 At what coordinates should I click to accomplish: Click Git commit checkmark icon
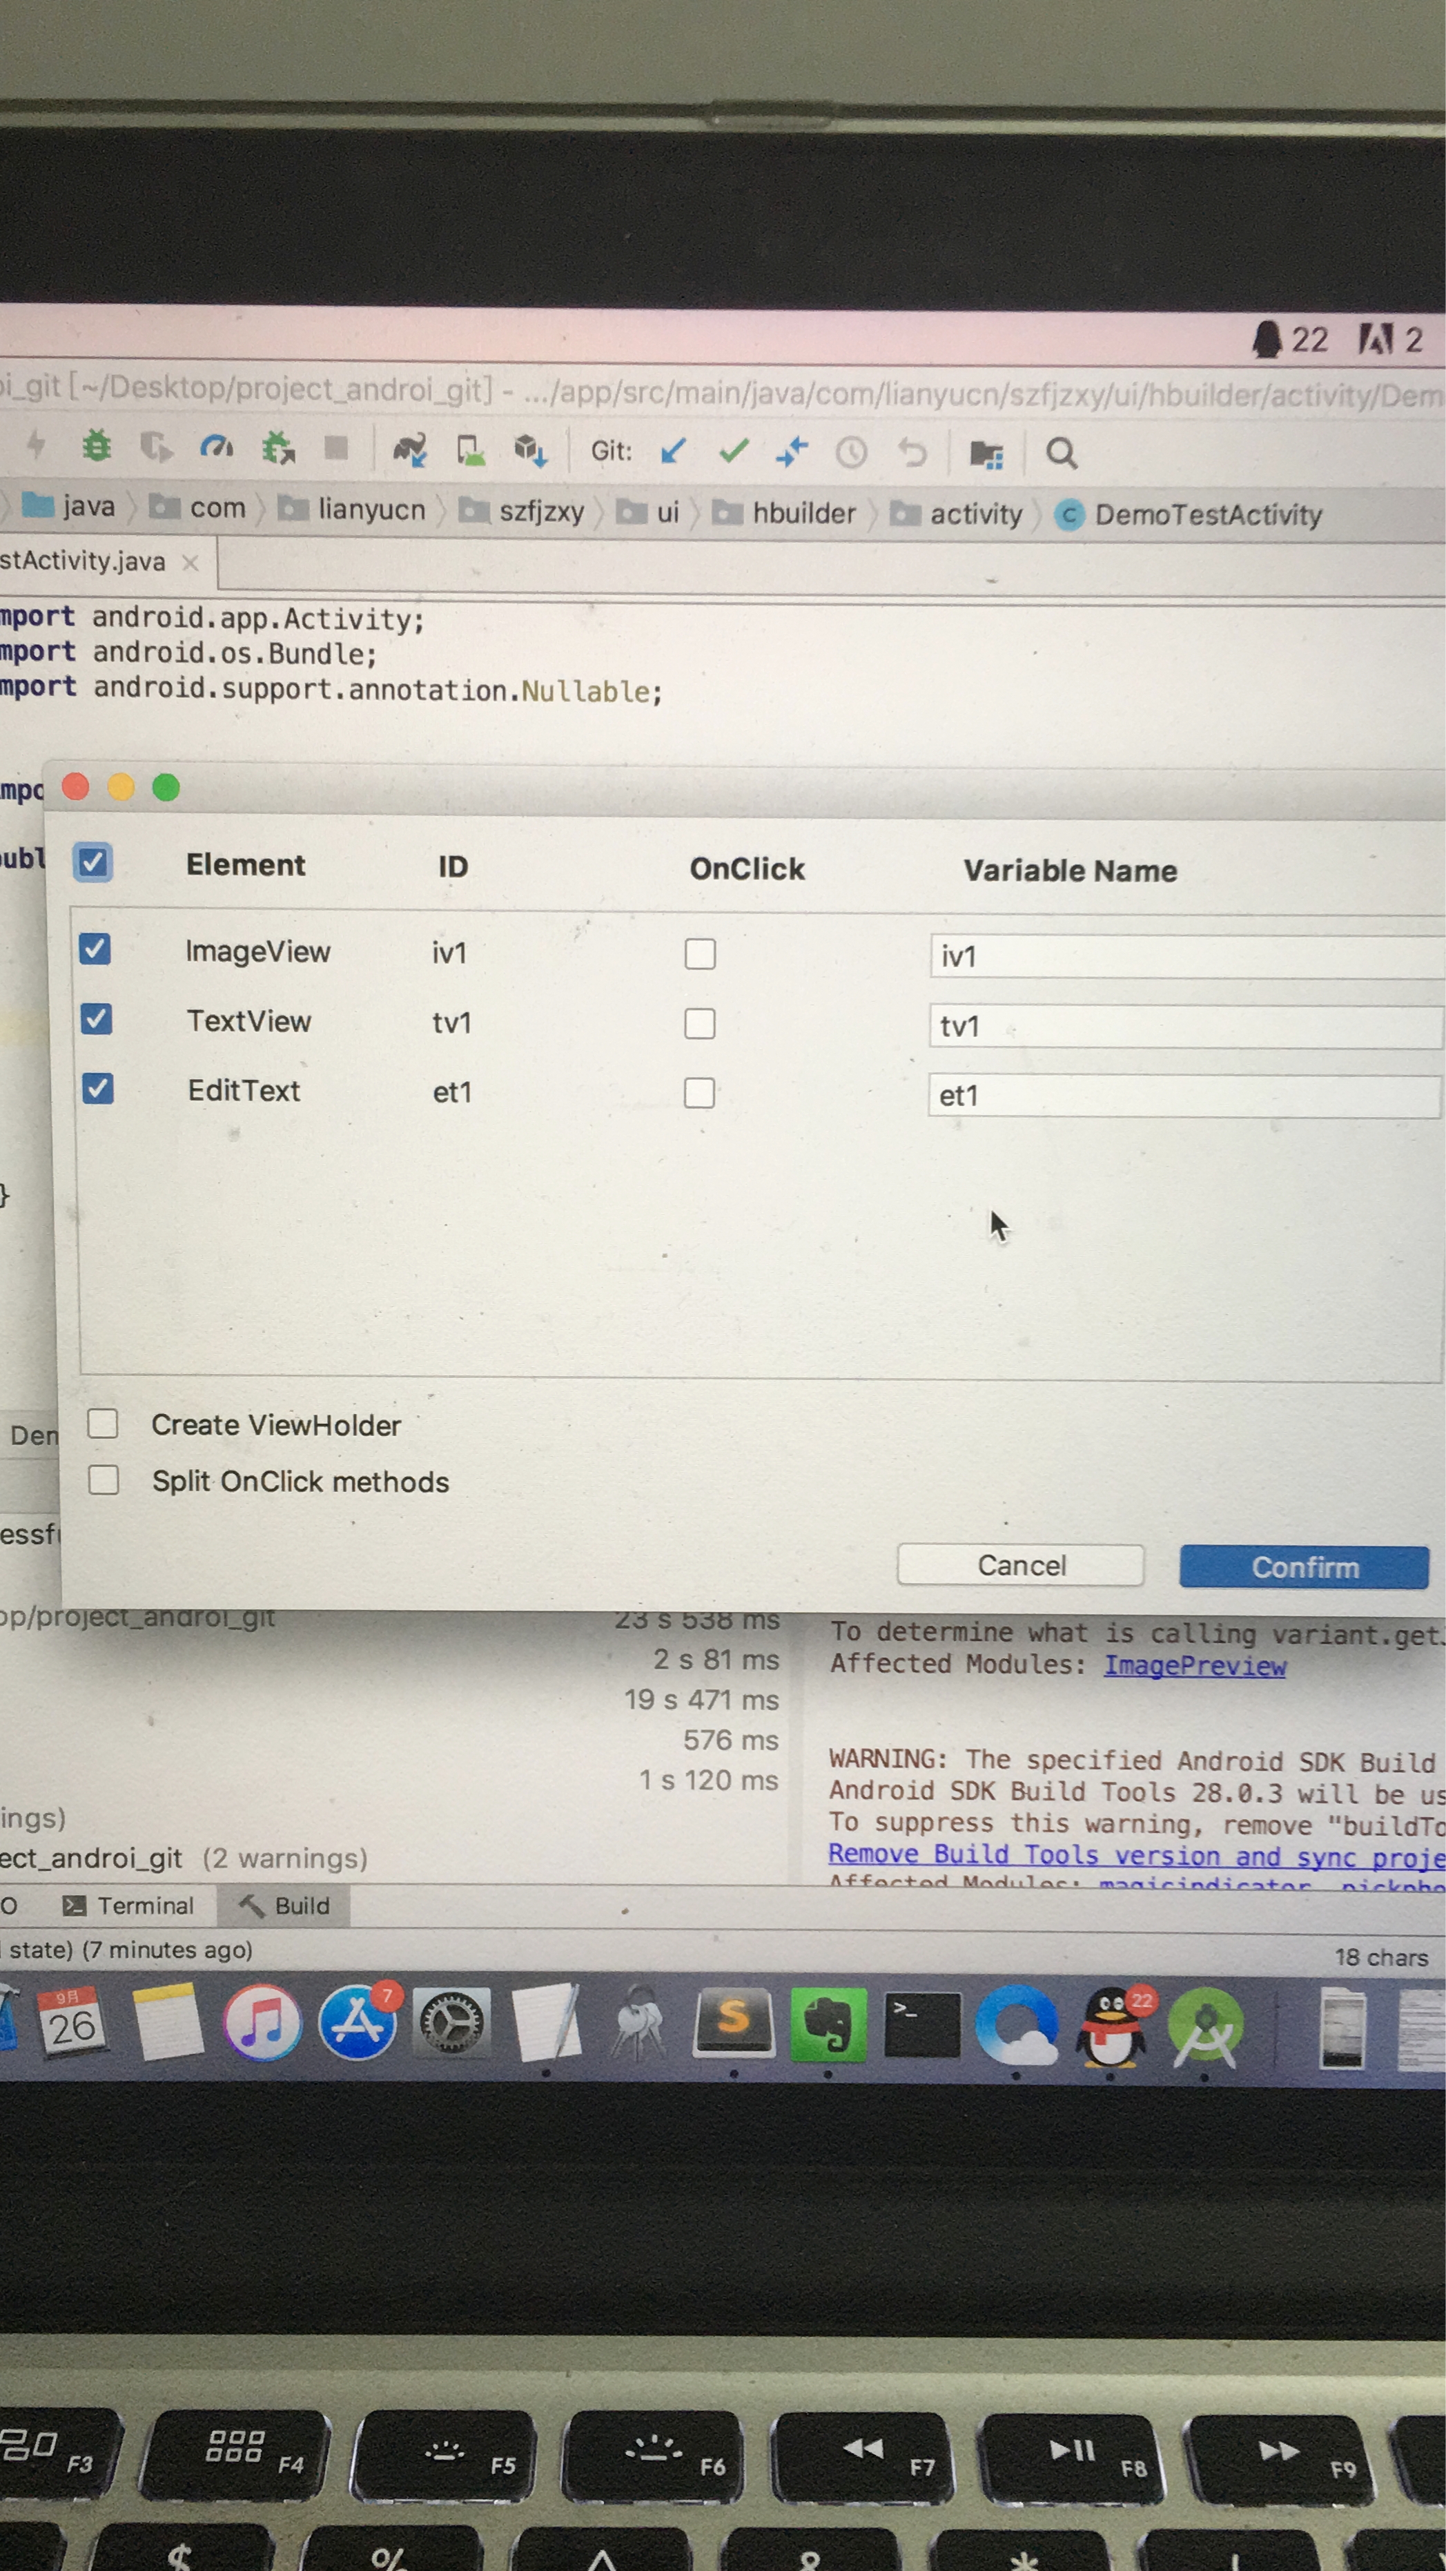734,452
